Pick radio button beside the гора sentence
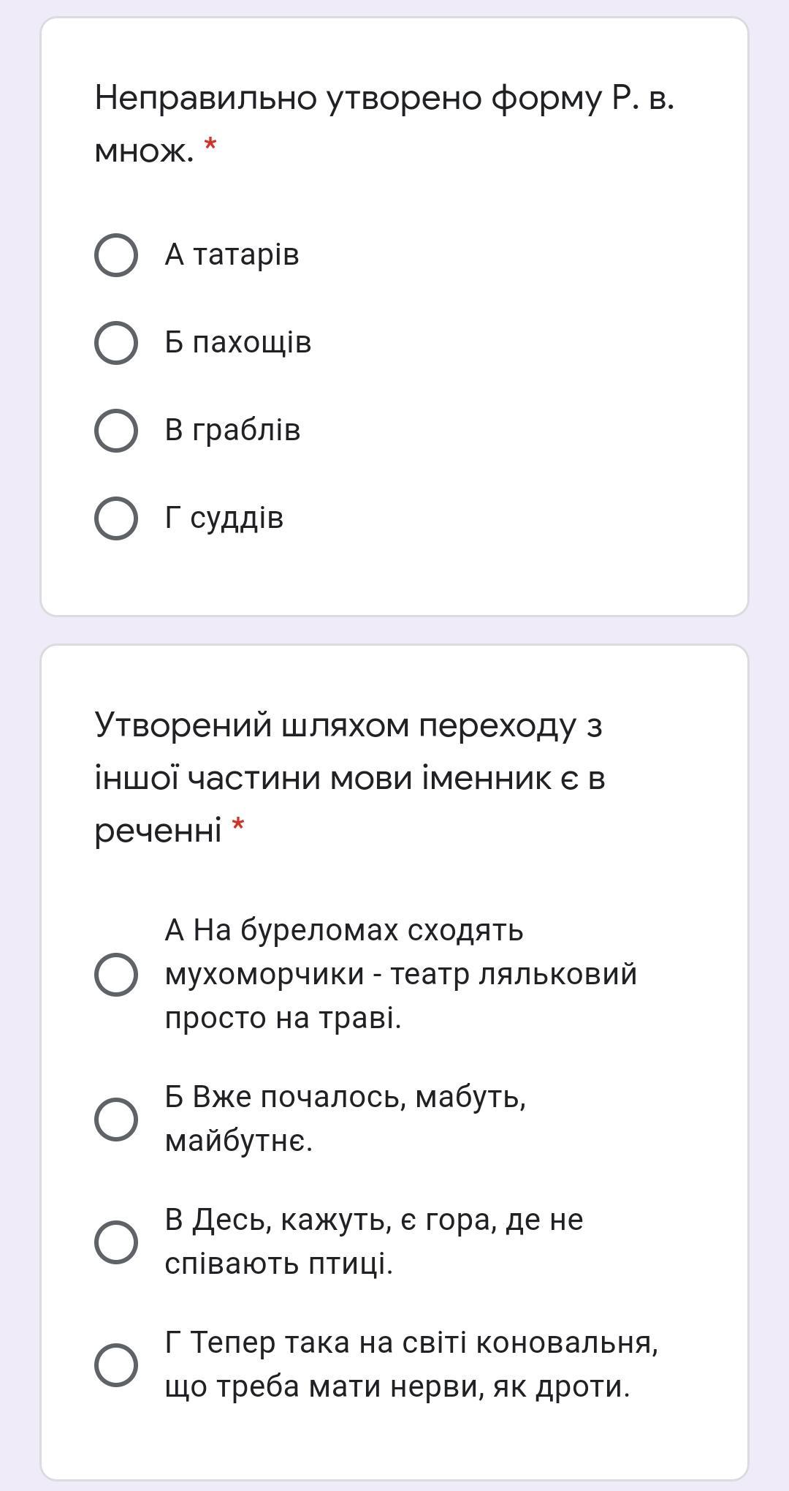This screenshot has width=789, height=1491. pyautogui.click(x=116, y=1242)
